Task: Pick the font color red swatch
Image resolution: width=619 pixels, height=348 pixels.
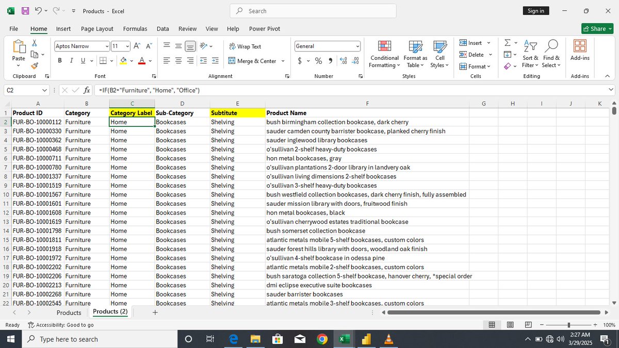Action: (x=142, y=61)
